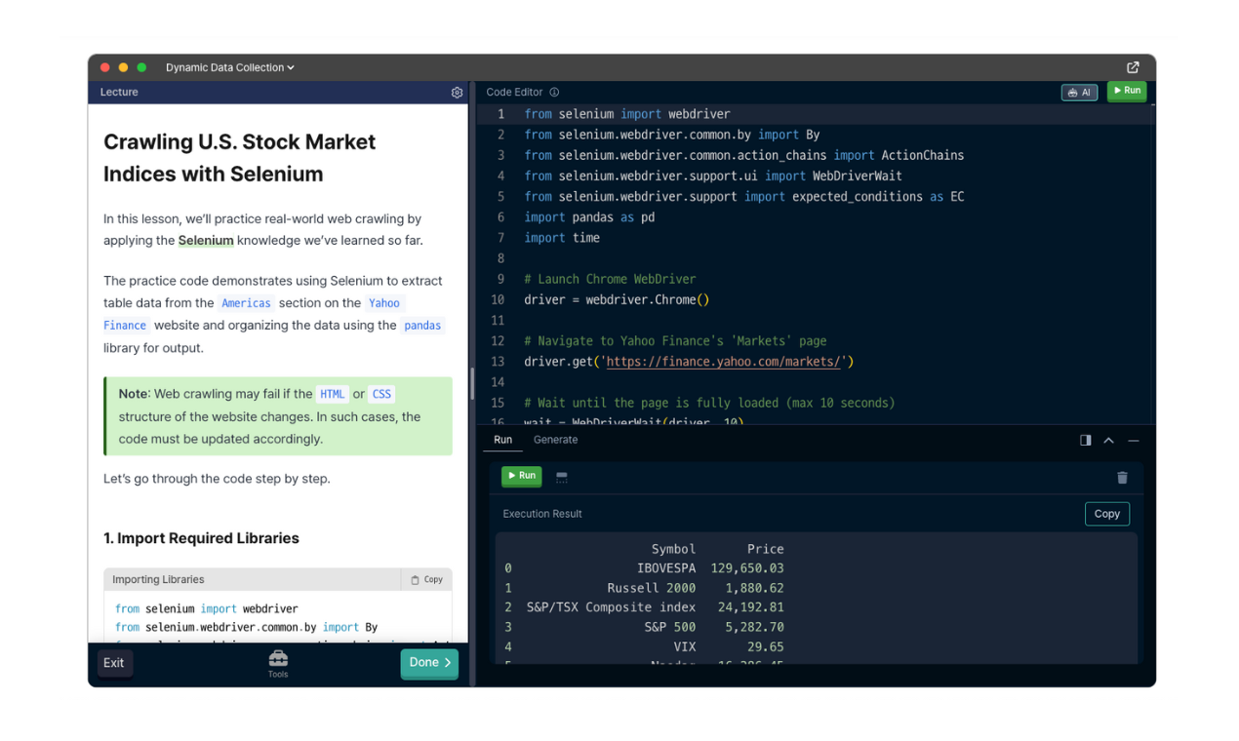Viewport: 1239px width, 741px height.
Task: Open the Tools toolbox
Action: pyautogui.click(x=278, y=663)
